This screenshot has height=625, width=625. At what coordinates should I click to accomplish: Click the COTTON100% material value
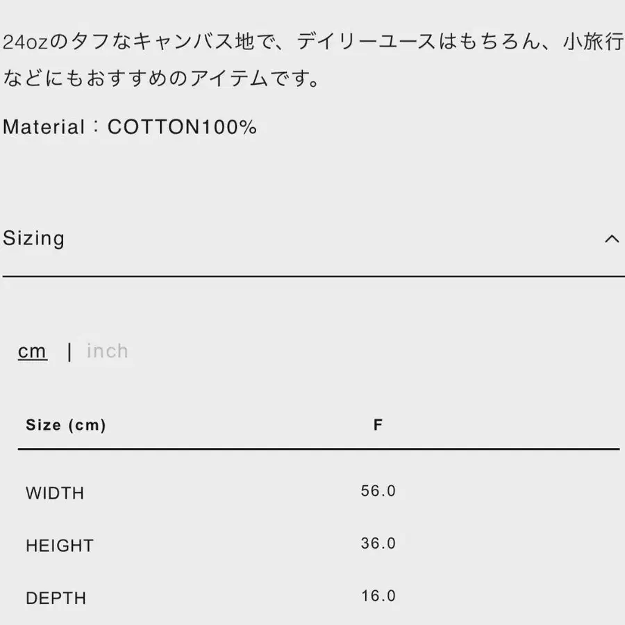(182, 127)
